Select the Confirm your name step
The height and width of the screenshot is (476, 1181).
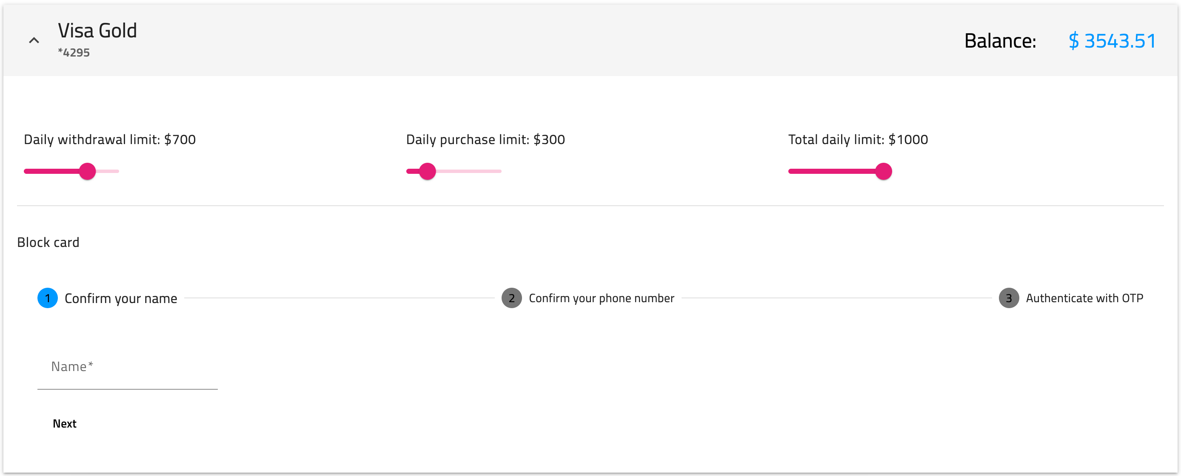(120, 298)
